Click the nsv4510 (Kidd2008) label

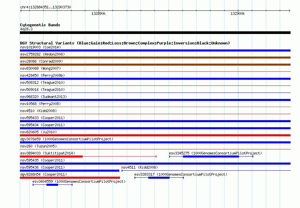[38, 111]
